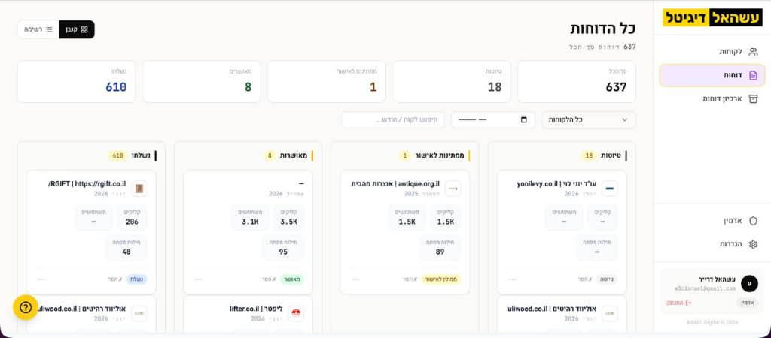771x338 pixels.
Task: Click the נשלחו 610 stat card
Action: point(76,81)
